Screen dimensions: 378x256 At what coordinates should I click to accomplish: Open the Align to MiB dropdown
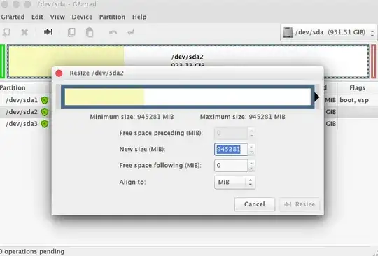click(x=234, y=182)
